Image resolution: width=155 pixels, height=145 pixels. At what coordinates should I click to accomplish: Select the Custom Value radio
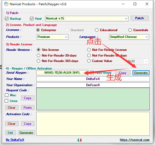tap(89, 61)
